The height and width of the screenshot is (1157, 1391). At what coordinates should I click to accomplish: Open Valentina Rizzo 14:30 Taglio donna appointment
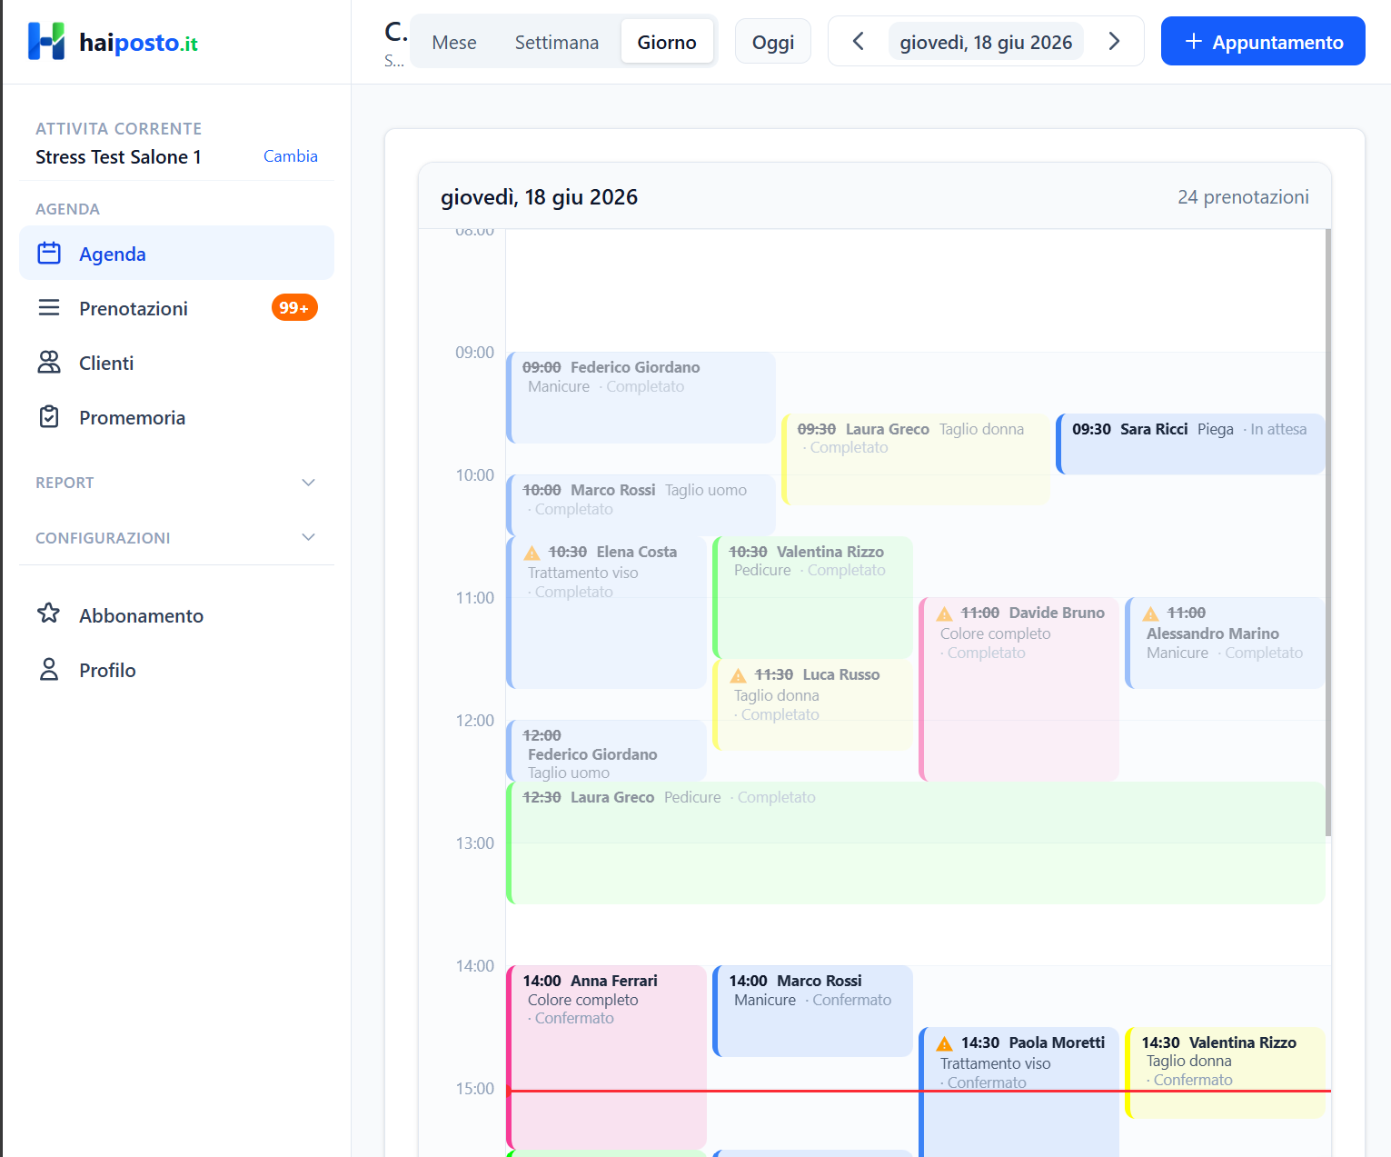point(1225,1072)
